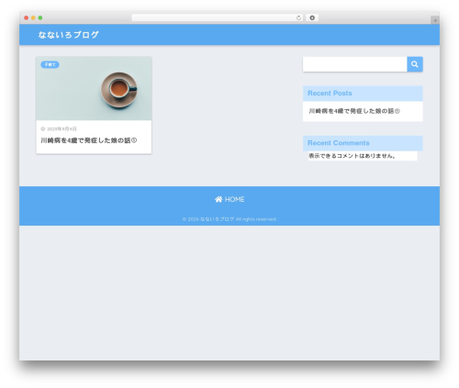Image resolution: width=459 pixels, height=388 pixels.
Task: Click the 子育て category badge
Action: [50, 64]
